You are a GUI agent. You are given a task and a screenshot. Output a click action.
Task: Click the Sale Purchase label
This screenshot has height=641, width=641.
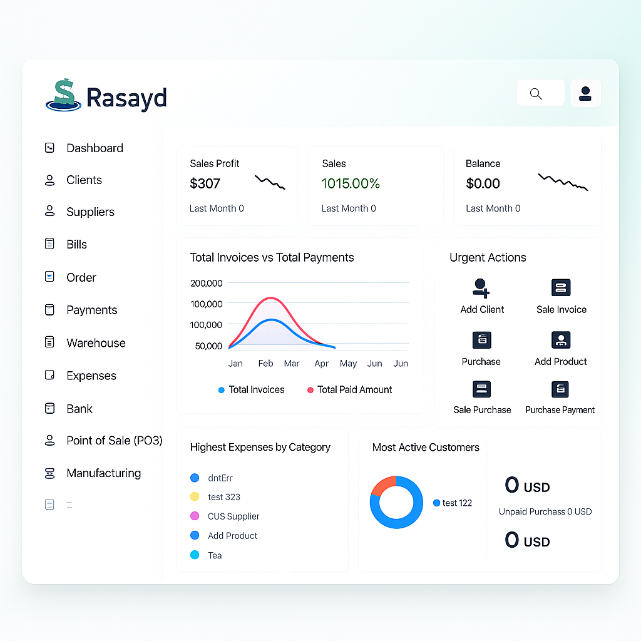482,409
